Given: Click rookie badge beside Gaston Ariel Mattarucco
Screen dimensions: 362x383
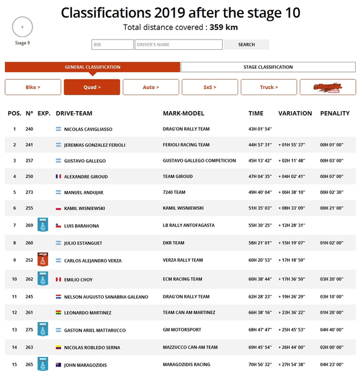Looking at the screenshot, I should click(42, 329).
